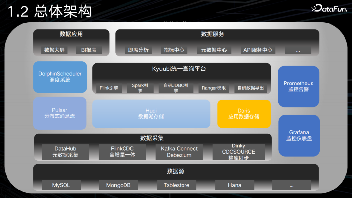The image size is (352, 198).
Task: Click the BI报表 box
Action: pos(89,50)
